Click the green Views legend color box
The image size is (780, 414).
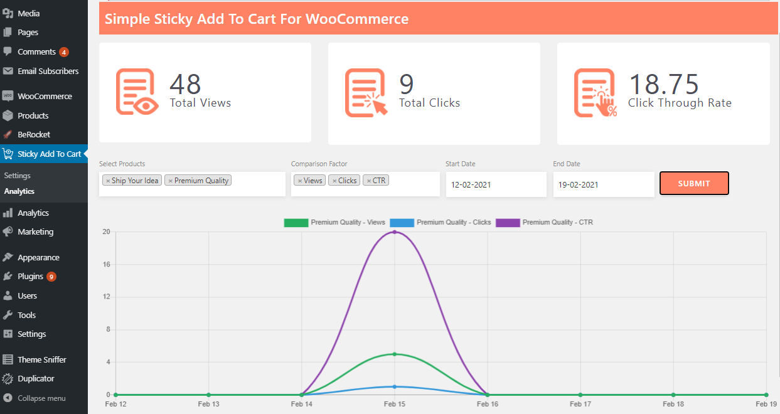pos(296,223)
